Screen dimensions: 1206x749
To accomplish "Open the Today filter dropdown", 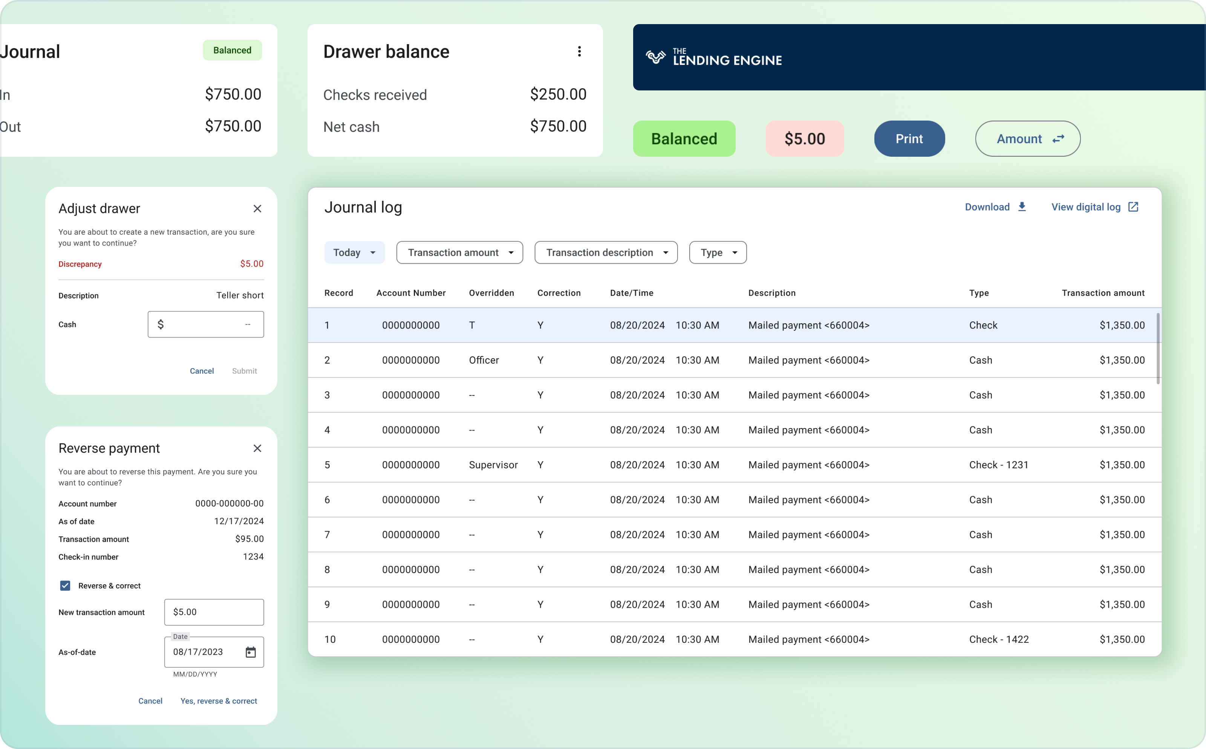I will coord(354,253).
